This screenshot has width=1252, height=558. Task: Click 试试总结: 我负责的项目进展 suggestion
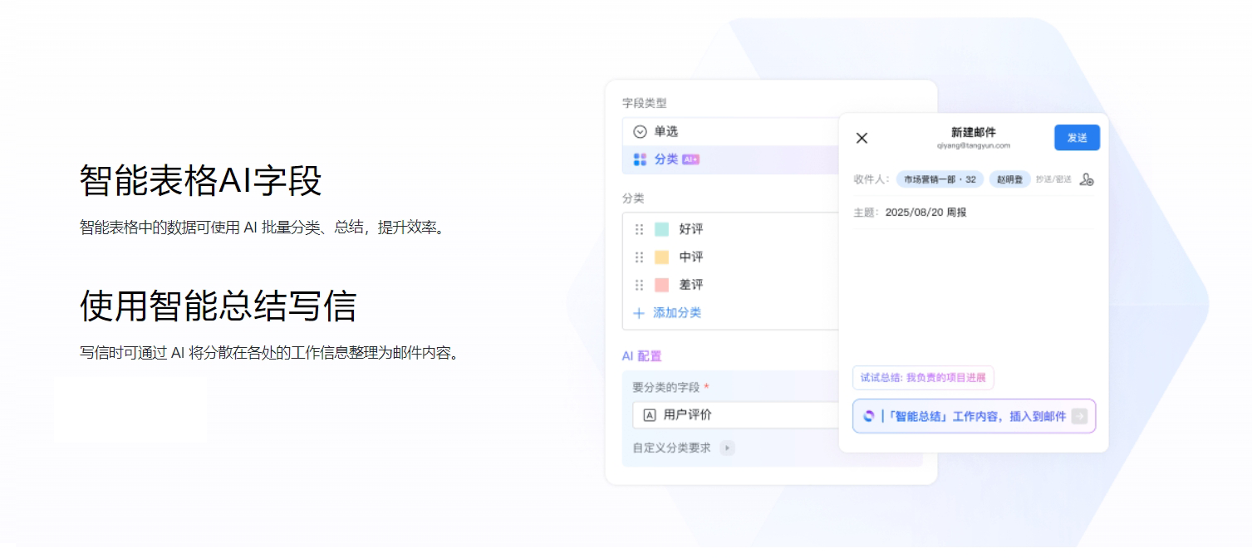coord(923,378)
